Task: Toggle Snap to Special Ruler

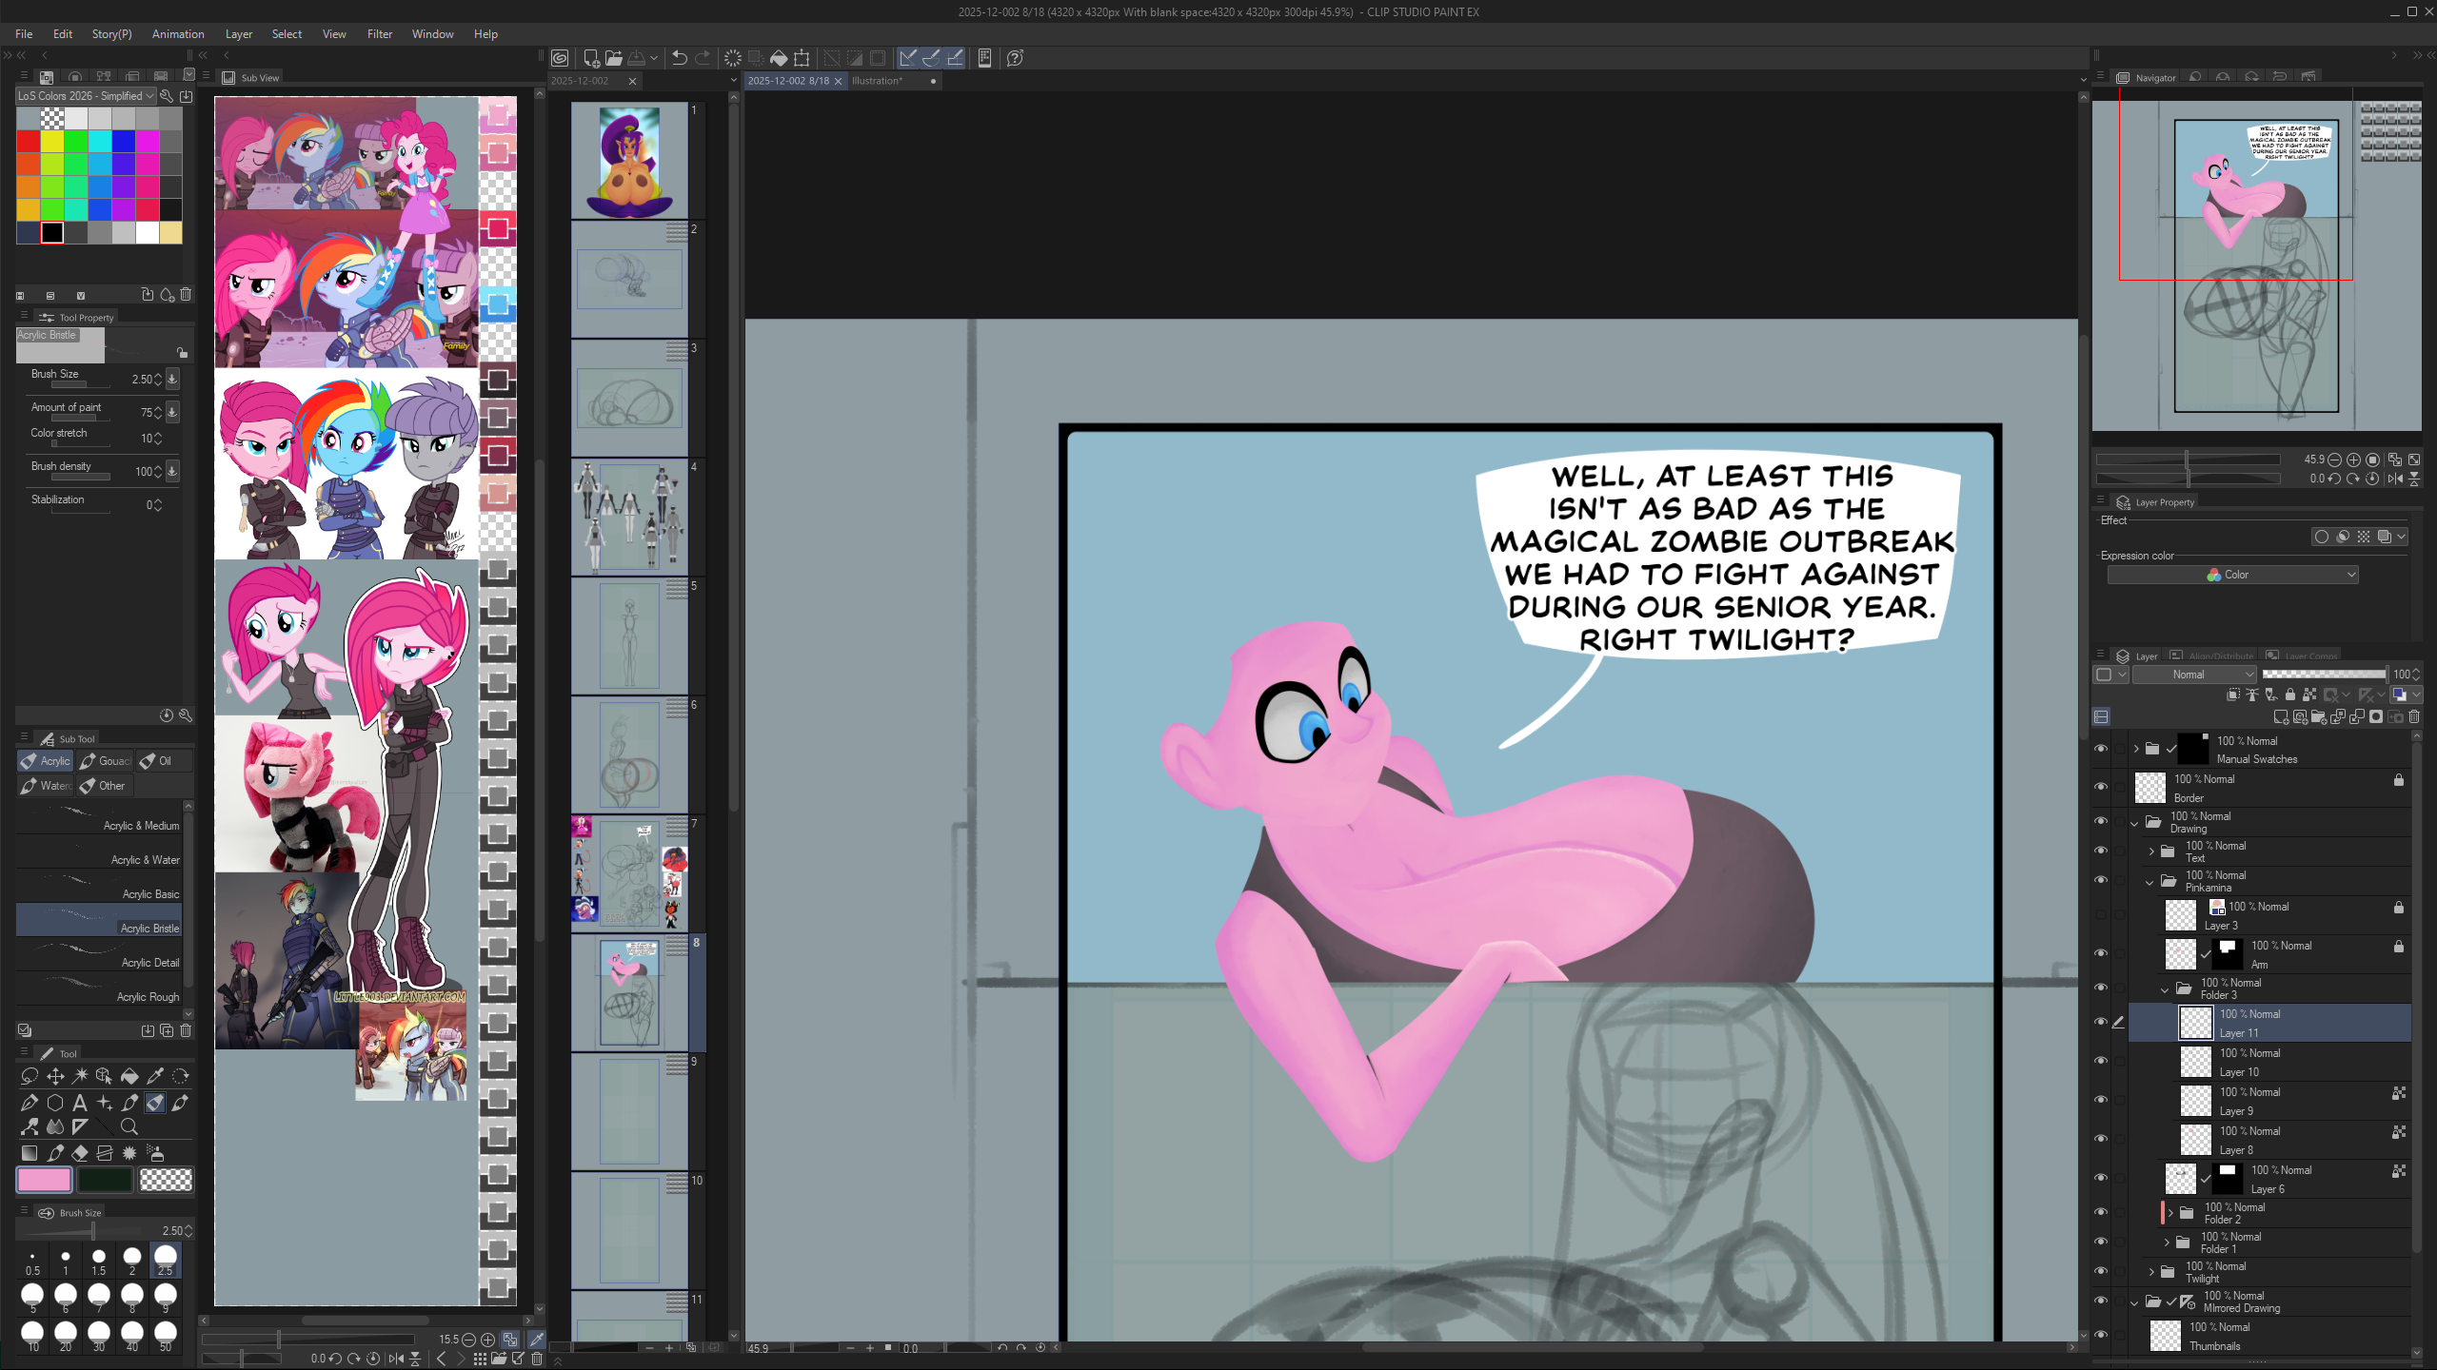Action: pyautogui.click(x=931, y=58)
